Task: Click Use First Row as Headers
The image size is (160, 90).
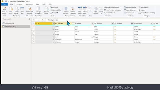Action: coord(113,10)
